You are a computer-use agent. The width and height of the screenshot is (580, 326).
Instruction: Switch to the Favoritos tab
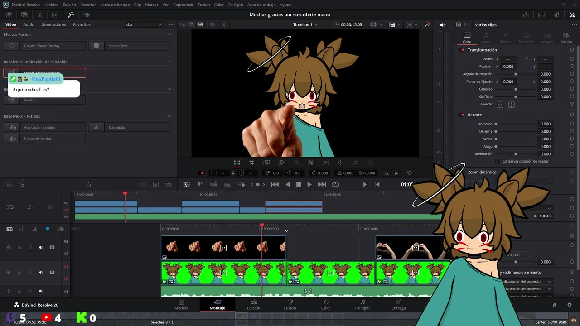[x=82, y=24]
